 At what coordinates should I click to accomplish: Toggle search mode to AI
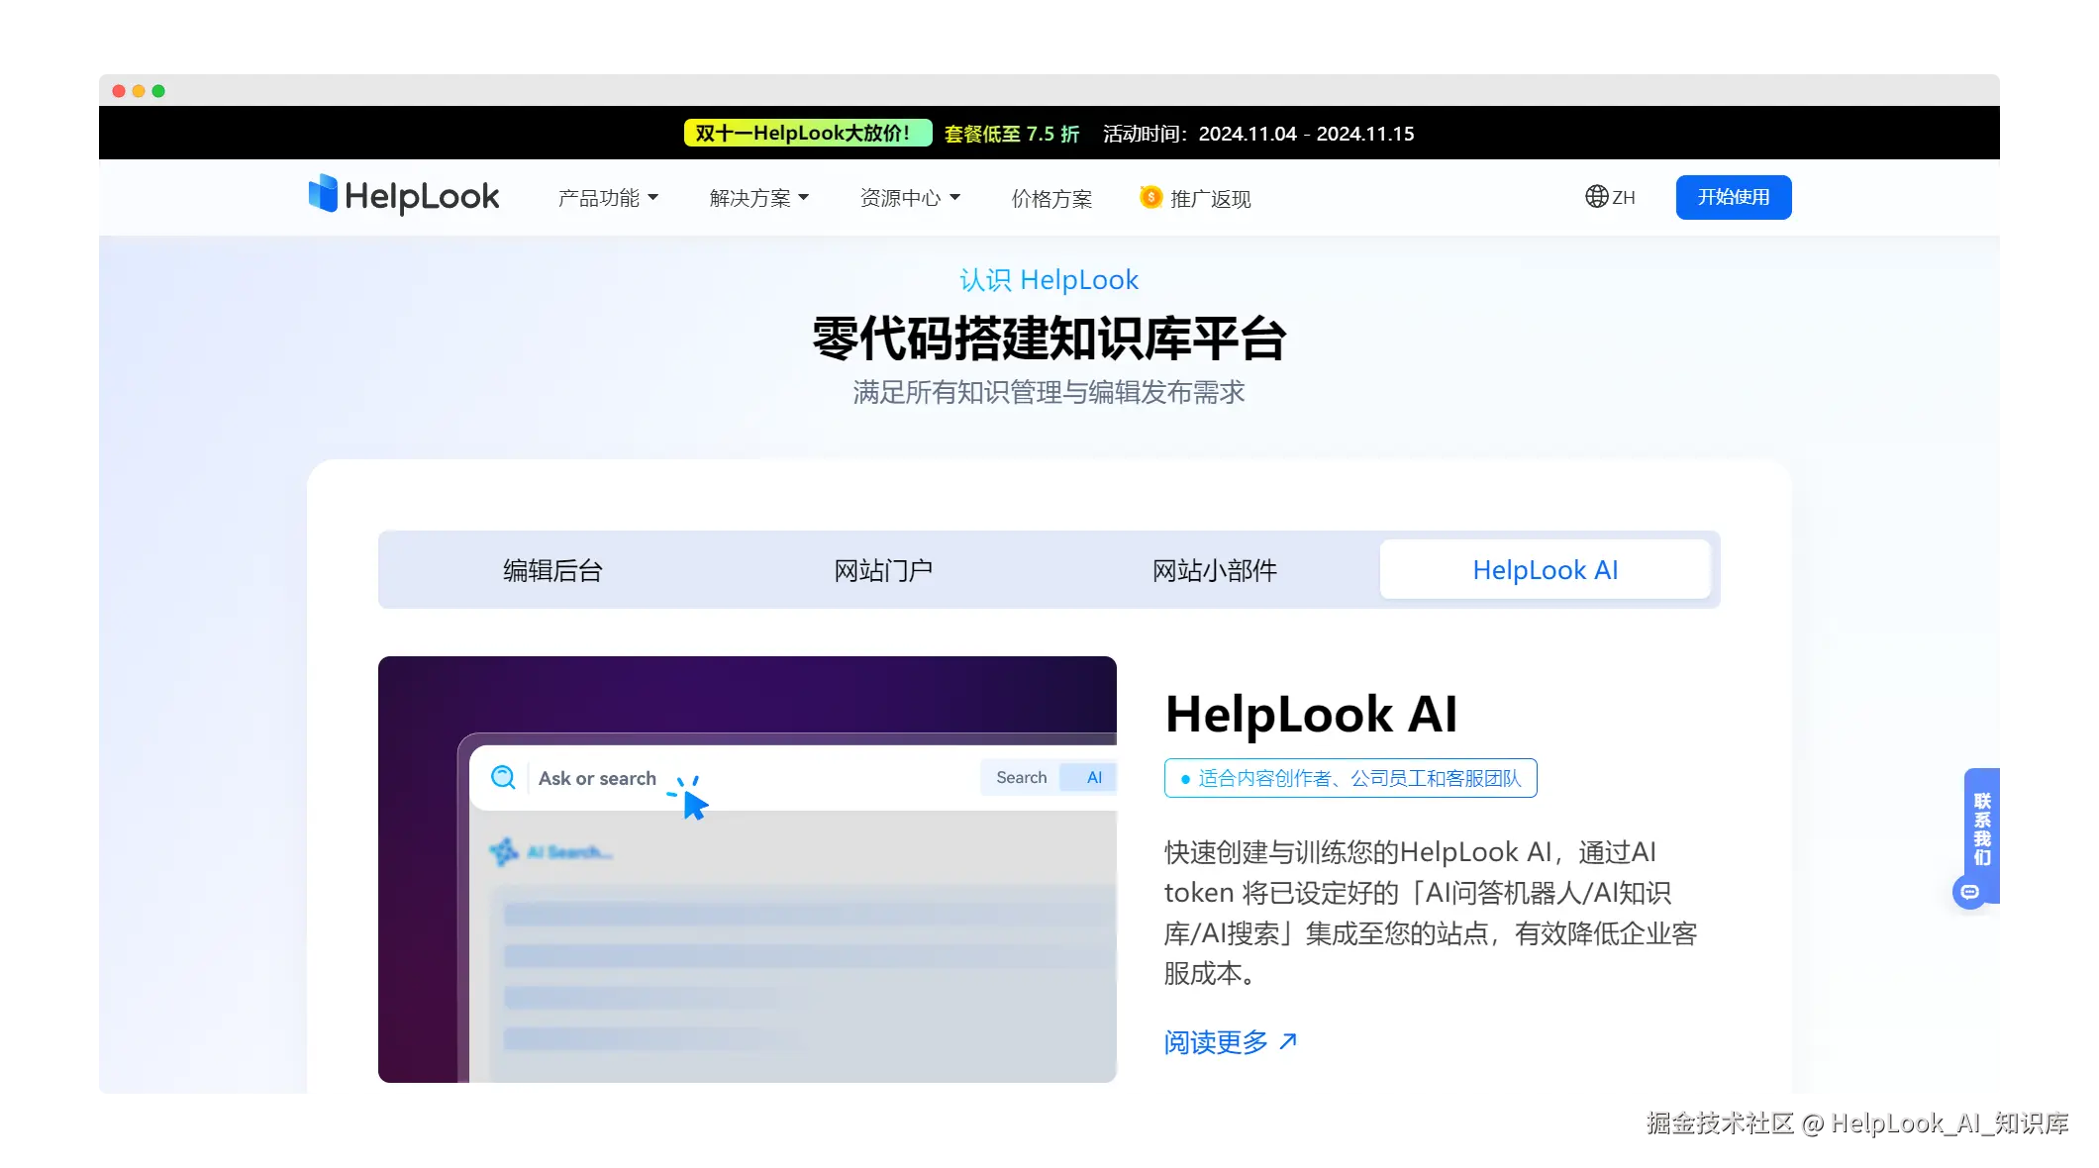(1093, 778)
